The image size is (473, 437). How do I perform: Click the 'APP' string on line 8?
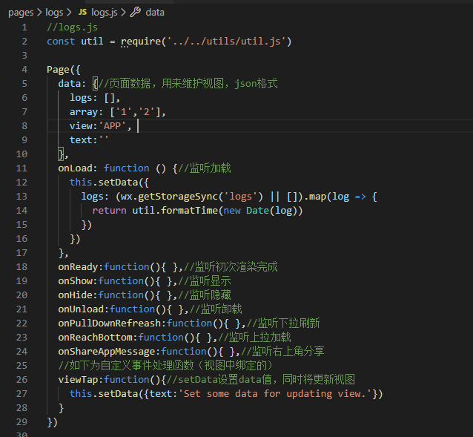pyautogui.click(x=112, y=126)
